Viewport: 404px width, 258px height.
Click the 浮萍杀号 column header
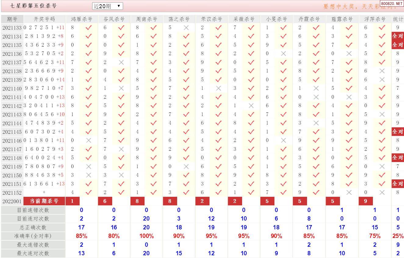coord(375,19)
